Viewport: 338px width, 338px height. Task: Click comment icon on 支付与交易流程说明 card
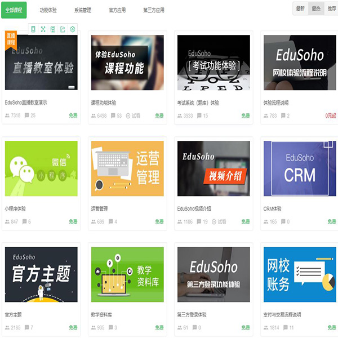click(286, 328)
